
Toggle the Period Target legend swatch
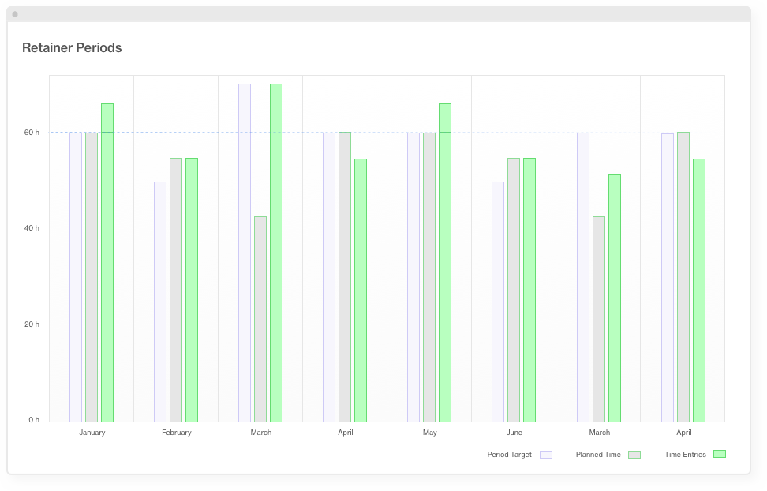coord(546,455)
